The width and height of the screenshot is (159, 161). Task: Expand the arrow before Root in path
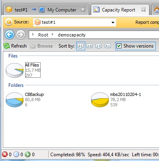(33, 34)
